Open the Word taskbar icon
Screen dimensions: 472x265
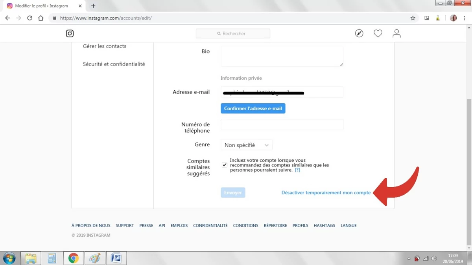116,258
